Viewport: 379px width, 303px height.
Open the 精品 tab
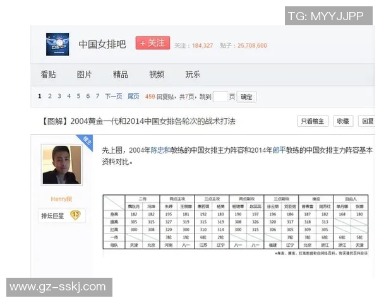(x=120, y=74)
